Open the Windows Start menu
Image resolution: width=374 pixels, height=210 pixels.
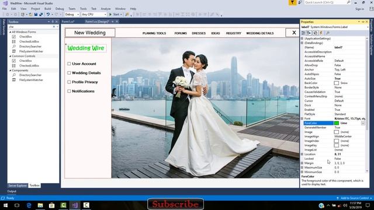click(5, 205)
